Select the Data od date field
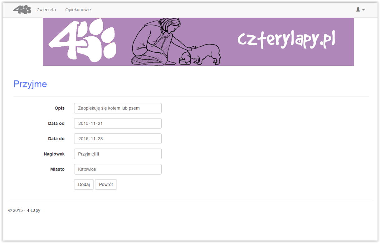This screenshot has height=243, width=380. [118, 124]
